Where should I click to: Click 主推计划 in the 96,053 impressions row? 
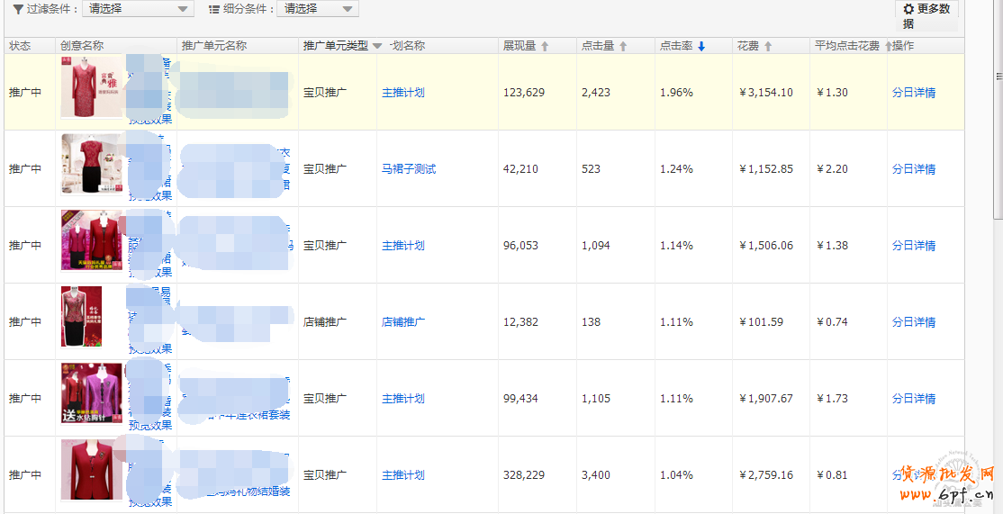pos(403,246)
